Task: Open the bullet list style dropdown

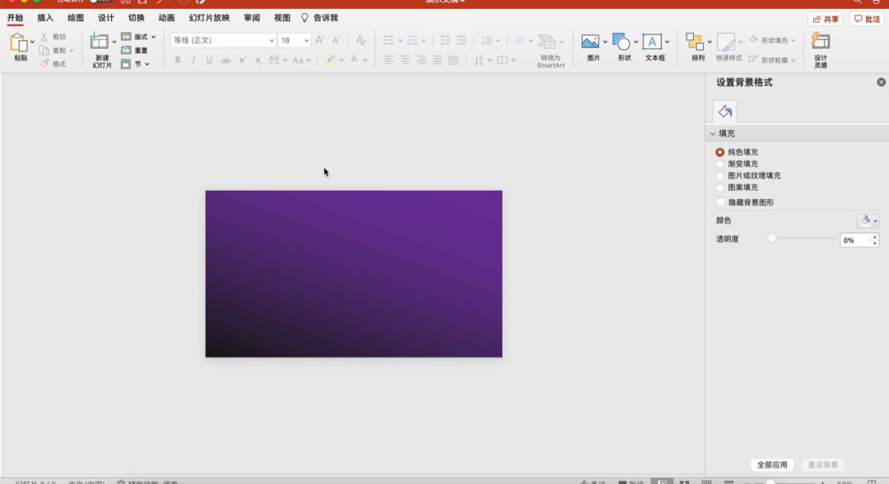Action: (400, 40)
